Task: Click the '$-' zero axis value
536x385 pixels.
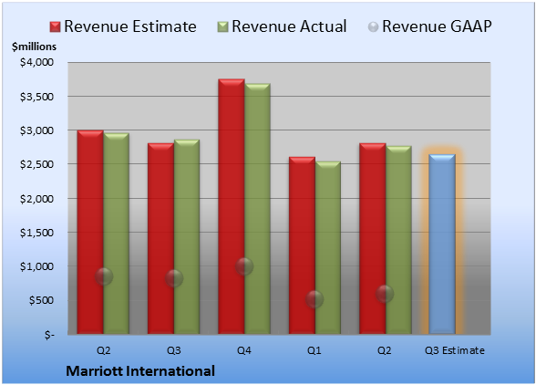Action: (x=49, y=335)
